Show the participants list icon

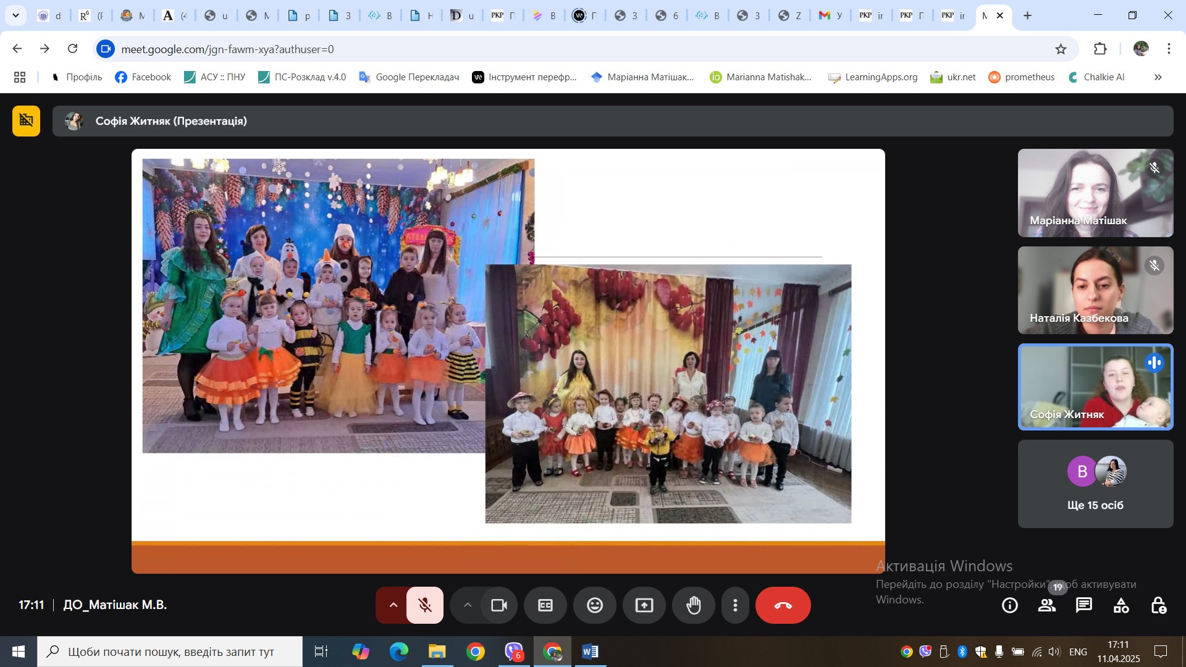(x=1047, y=605)
